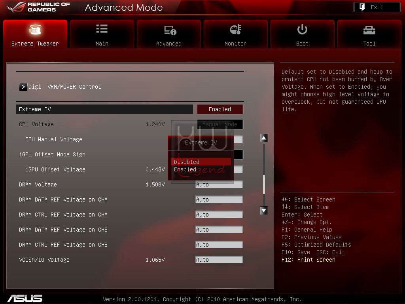Click the VCCSA/IO Voltage Auto field
This screenshot has width=405, height=304.
pyautogui.click(x=219, y=260)
